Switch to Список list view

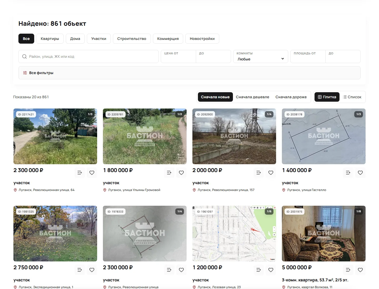click(x=352, y=97)
